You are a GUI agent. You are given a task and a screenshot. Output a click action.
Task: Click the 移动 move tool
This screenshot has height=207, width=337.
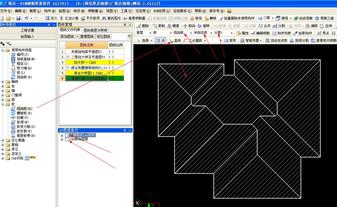click(189, 26)
